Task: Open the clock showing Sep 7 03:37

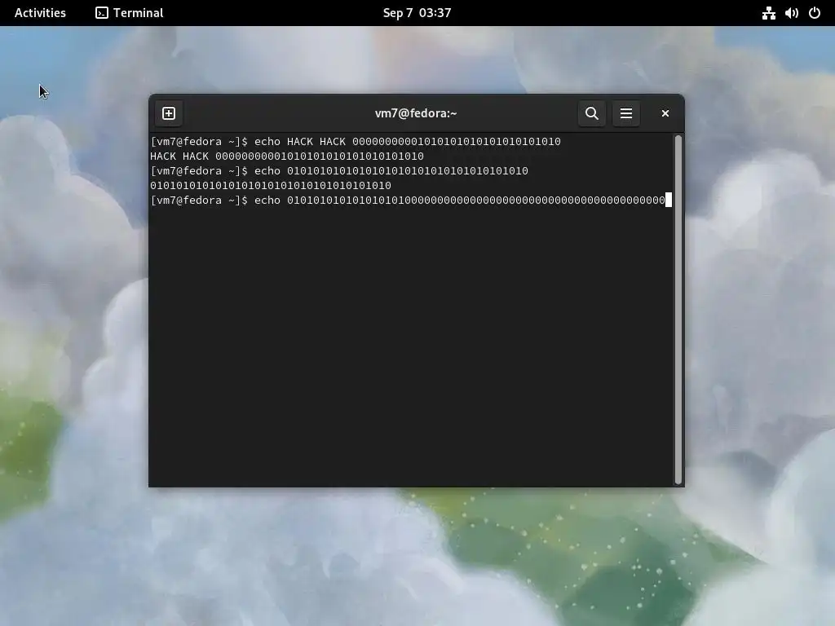Action: coord(417,13)
